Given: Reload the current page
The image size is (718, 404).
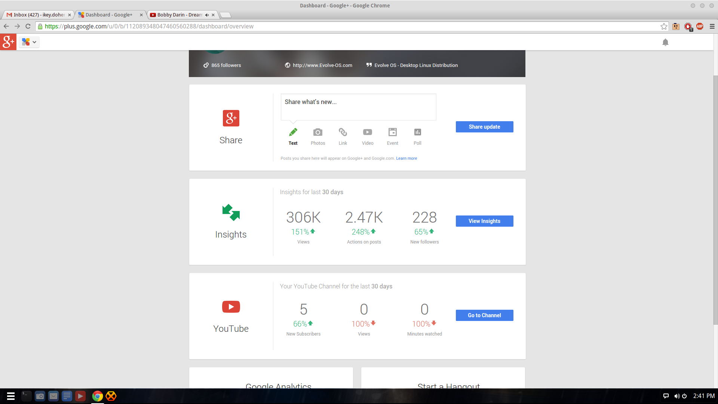Looking at the screenshot, I should 28,26.
